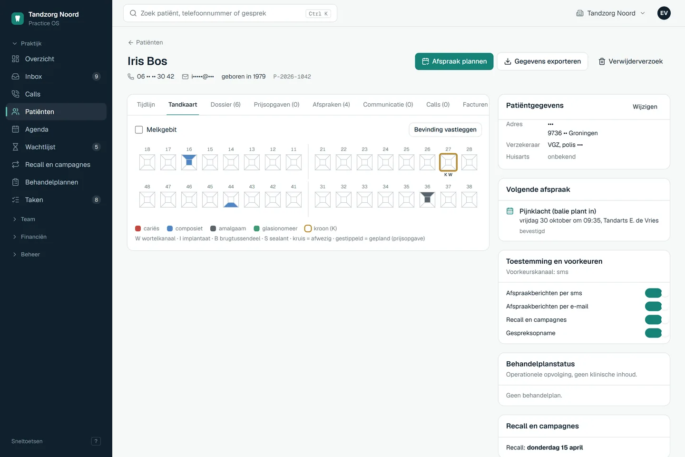Open the Prijsopgaven (0) tab
Image resolution: width=685 pixels, height=457 pixels.
276,105
